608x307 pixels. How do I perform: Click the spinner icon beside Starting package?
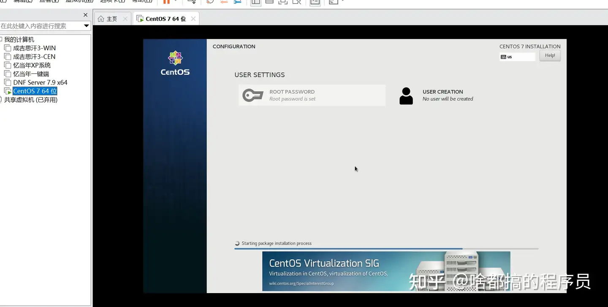[237, 243]
